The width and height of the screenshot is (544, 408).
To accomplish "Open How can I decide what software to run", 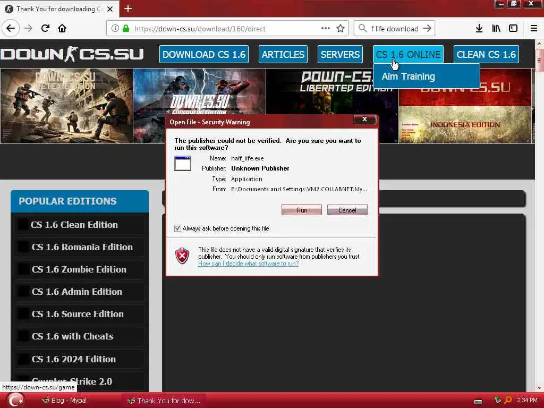I will [249, 263].
